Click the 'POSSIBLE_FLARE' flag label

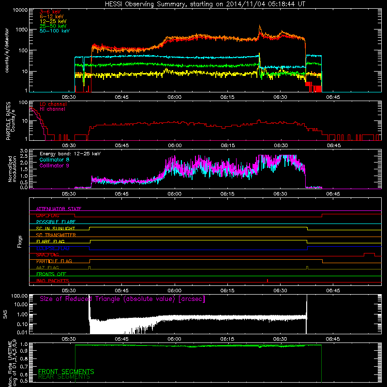[56, 222]
